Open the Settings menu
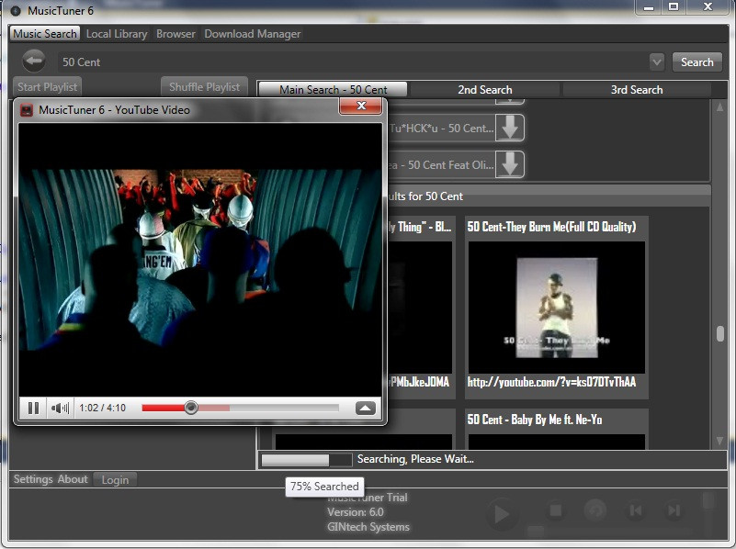This screenshot has height=549, width=736. click(x=33, y=479)
